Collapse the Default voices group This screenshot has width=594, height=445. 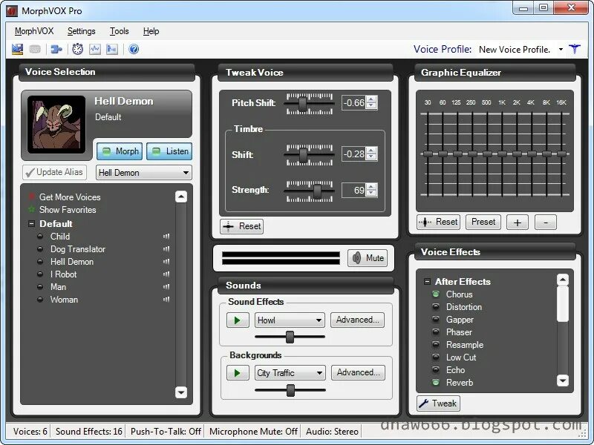pos(31,224)
